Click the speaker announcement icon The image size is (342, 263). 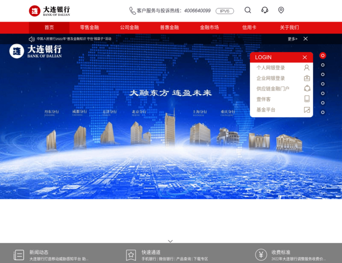click(32, 39)
